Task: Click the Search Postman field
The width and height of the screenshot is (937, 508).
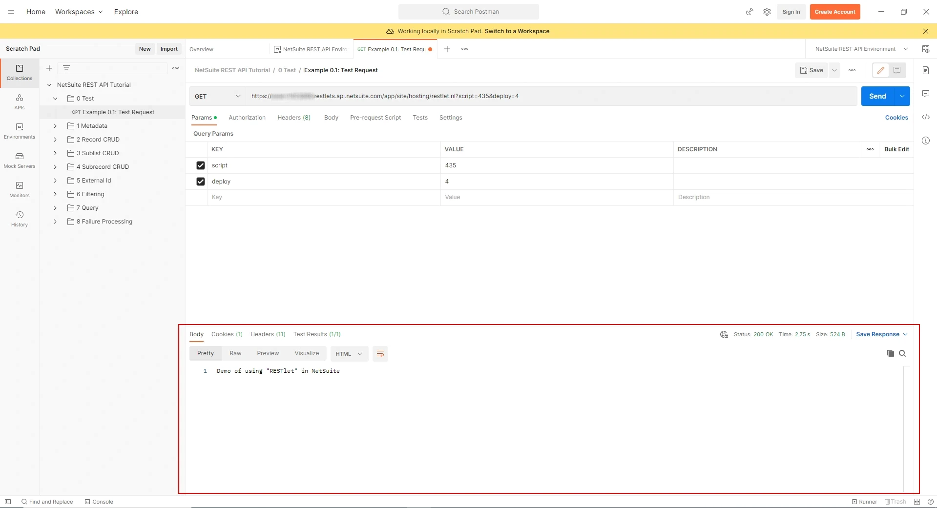Action: click(x=469, y=12)
